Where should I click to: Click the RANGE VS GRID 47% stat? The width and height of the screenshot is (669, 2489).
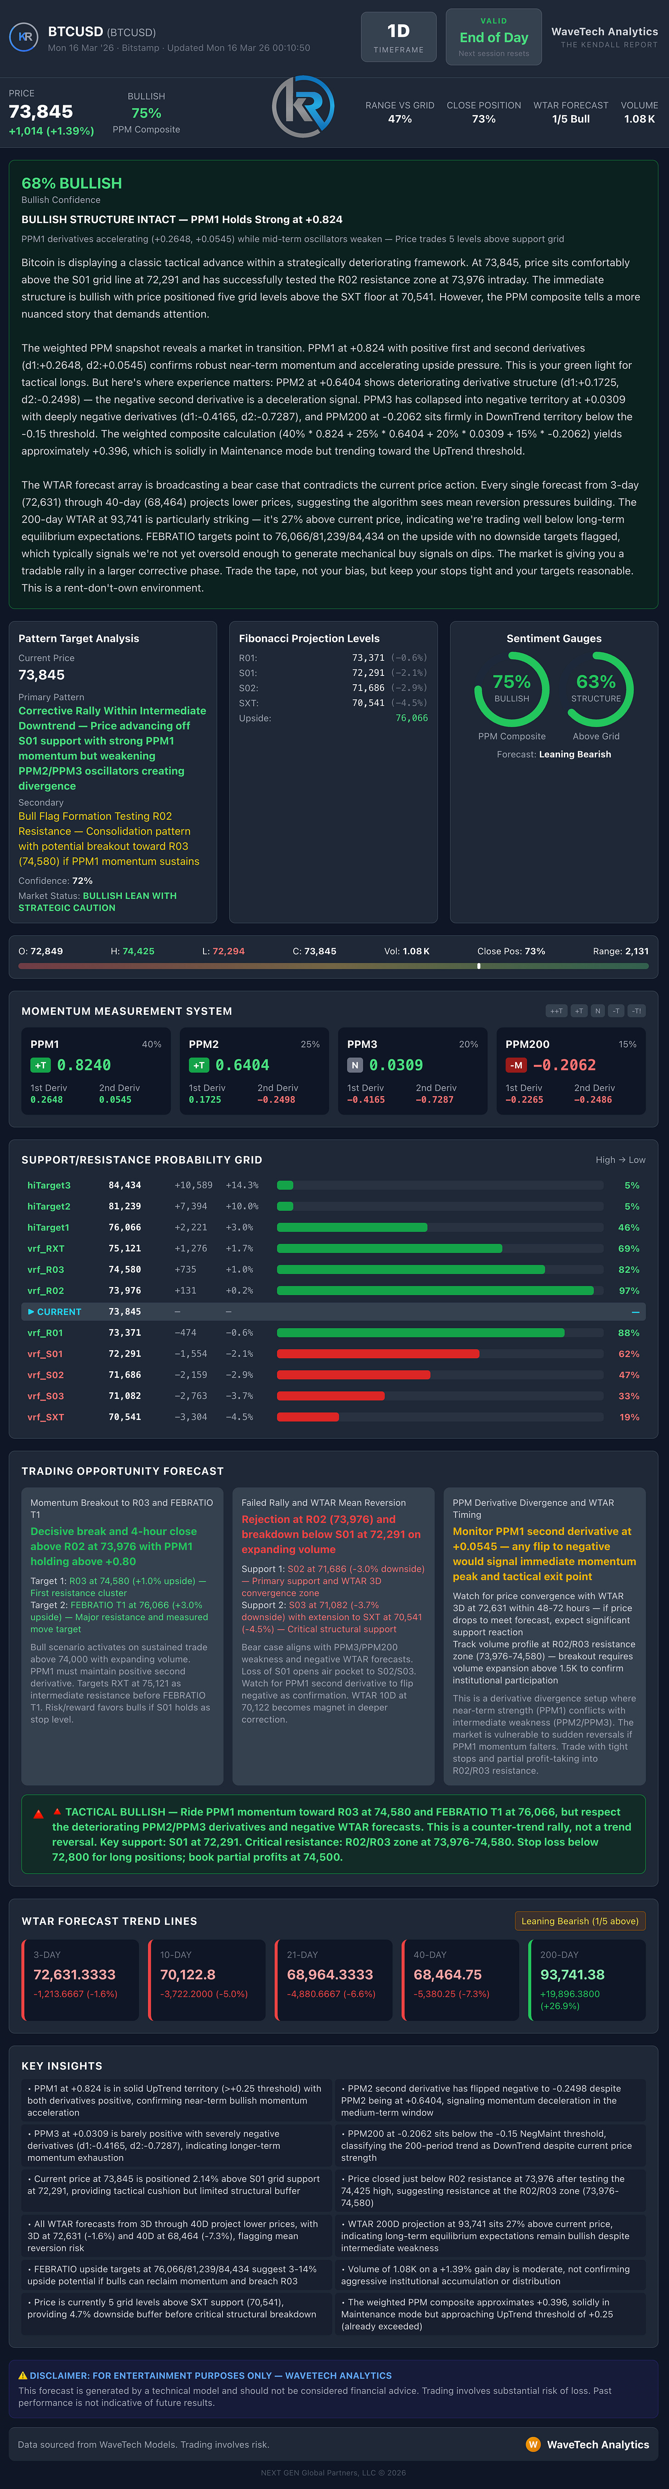coord(400,112)
